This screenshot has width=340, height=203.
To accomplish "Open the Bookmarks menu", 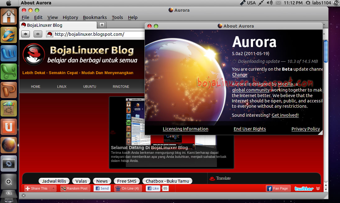I will coord(95,17).
